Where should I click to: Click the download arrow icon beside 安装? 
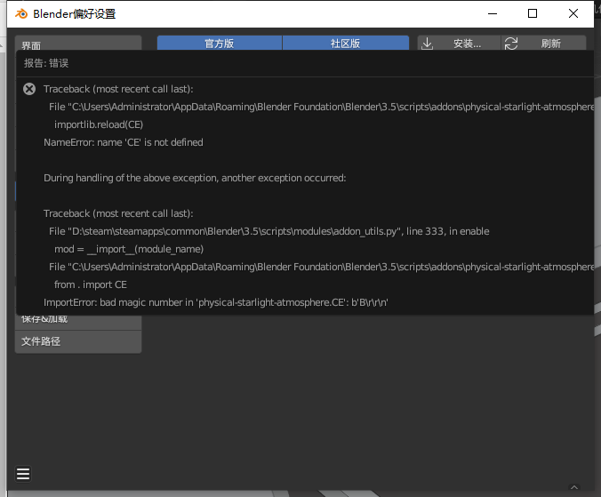tap(427, 44)
